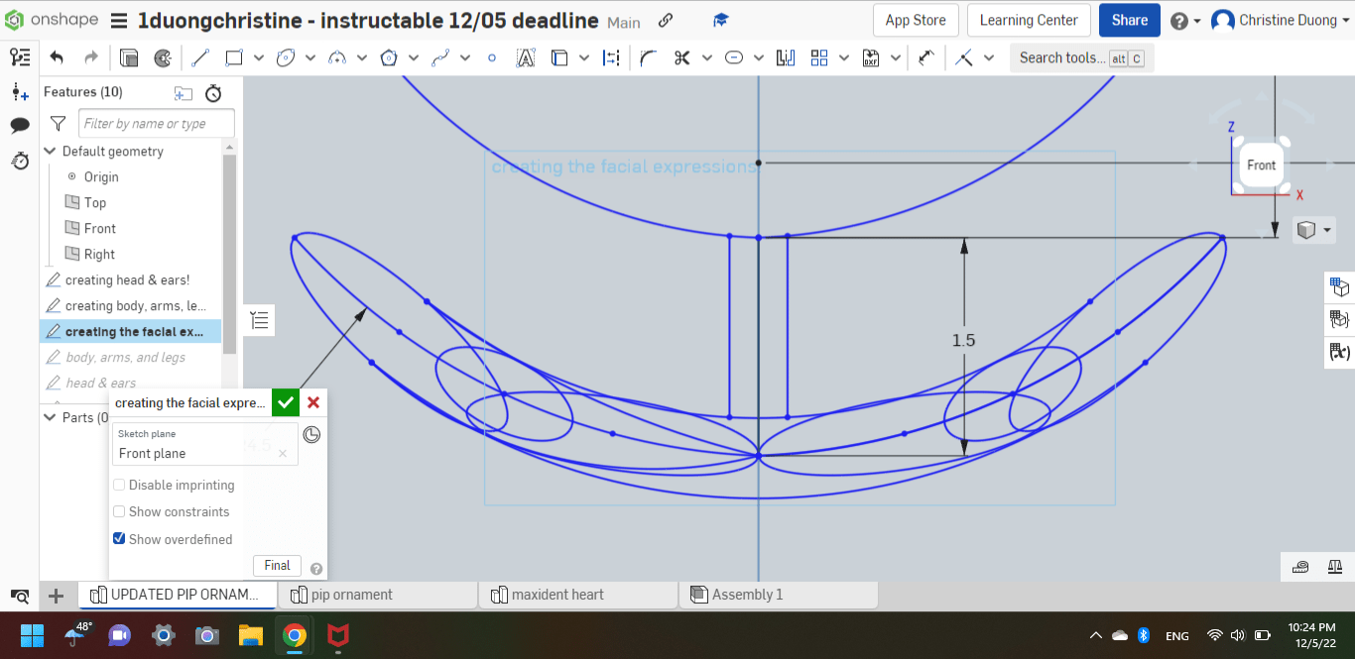Open the Help menu dropdown
This screenshot has width=1355, height=659.
click(x=1185, y=21)
